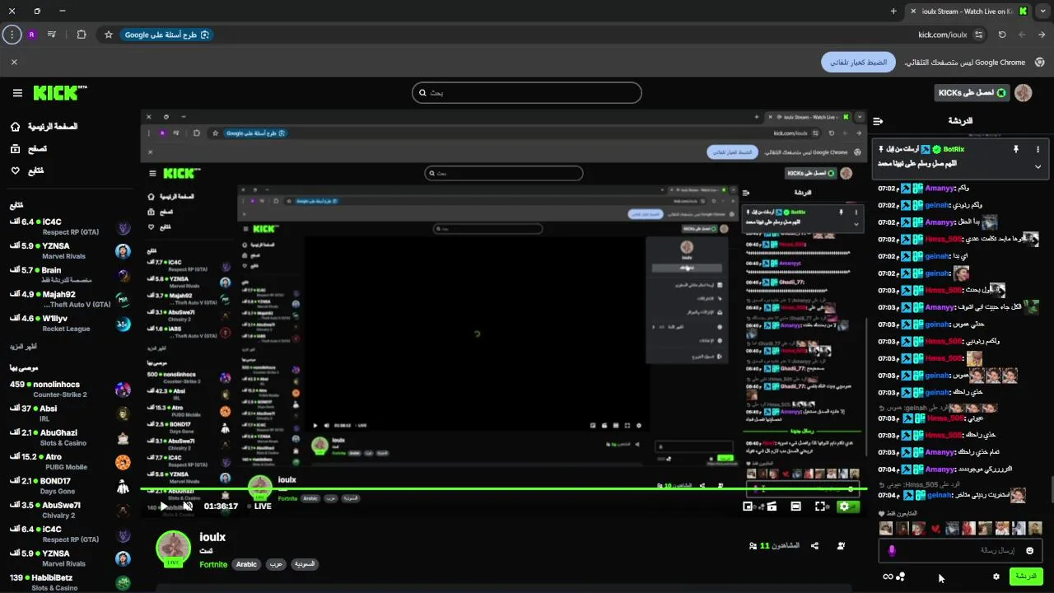
Task: Click the set-as-default-browser button in the Chrome banner
Action: click(x=858, y=63)
